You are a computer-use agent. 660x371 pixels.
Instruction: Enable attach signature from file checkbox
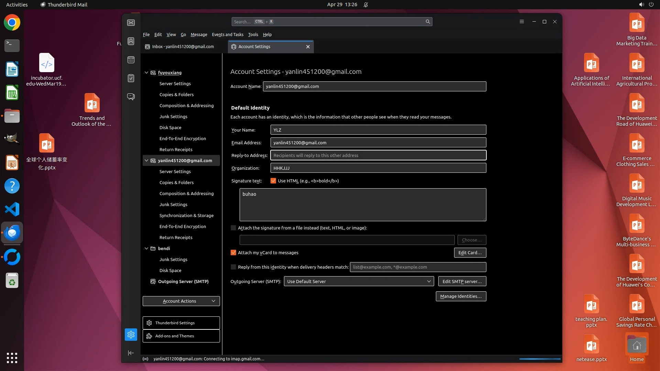click(233, 228)
